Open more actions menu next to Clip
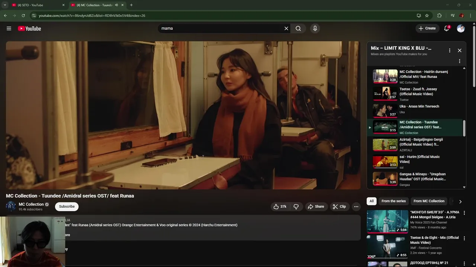 [x=356, y=207]
